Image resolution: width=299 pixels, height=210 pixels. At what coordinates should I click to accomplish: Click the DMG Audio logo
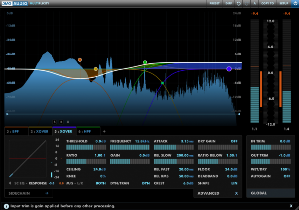pos(15,3)
